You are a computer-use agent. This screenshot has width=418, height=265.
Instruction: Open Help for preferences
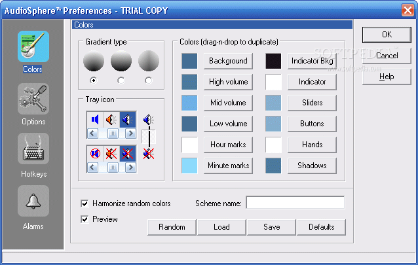click(387, 77)
